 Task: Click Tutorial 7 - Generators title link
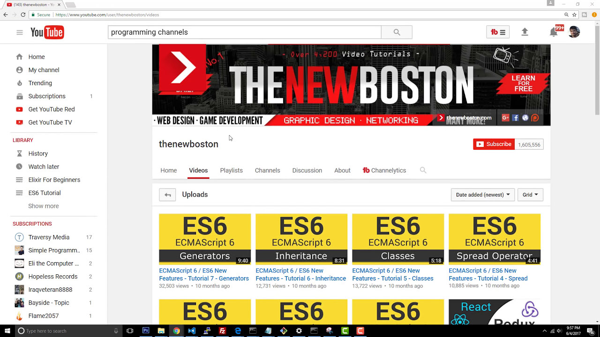pyautogui.click(x=204, y=274)
